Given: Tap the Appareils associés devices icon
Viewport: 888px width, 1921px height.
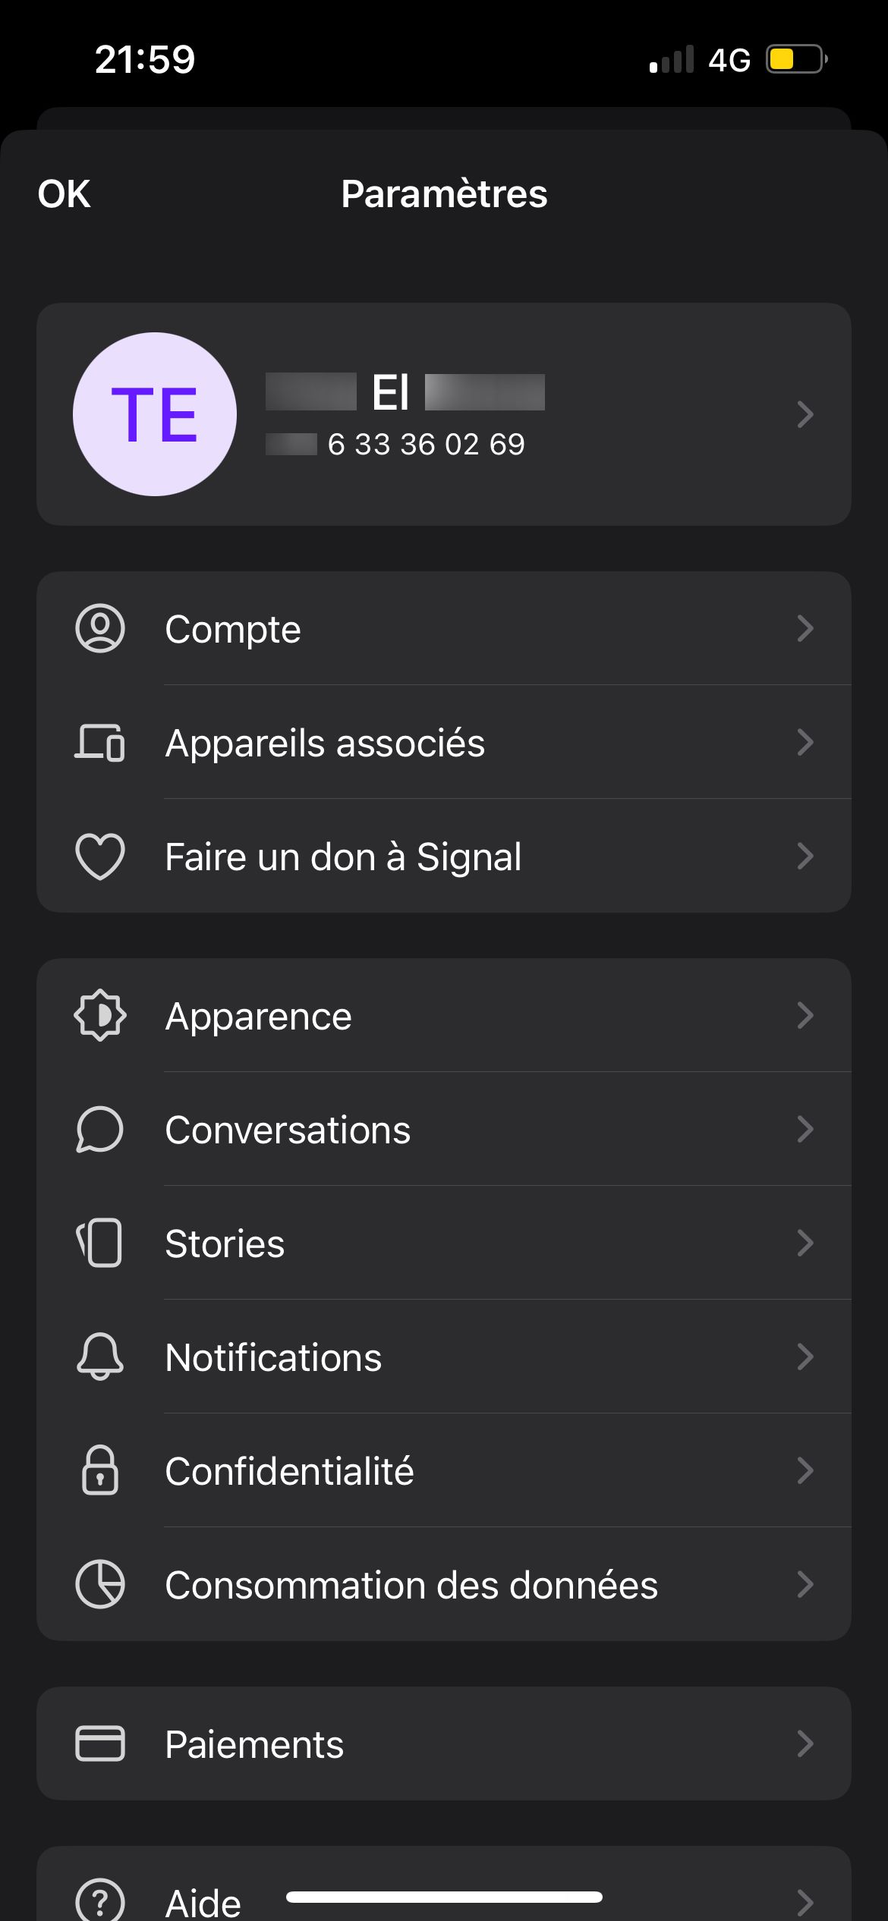Looking at the screenshot, I should point(99,742).
